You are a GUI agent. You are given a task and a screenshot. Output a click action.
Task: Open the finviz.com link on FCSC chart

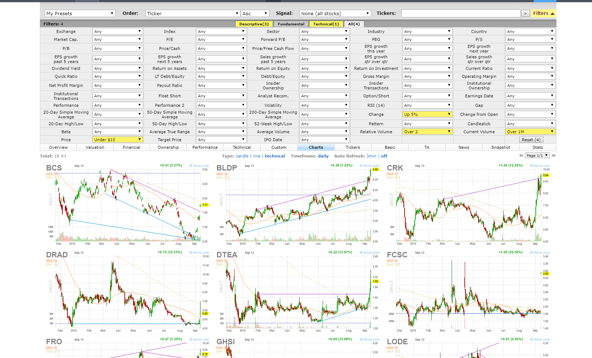pyautogui.click(x=540, y=253)
